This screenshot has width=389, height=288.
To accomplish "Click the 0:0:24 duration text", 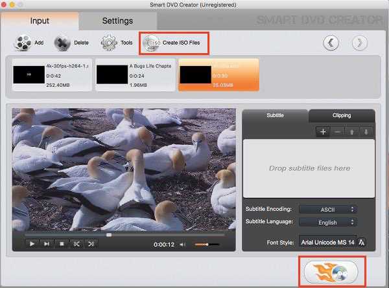I will coord(137,76).
